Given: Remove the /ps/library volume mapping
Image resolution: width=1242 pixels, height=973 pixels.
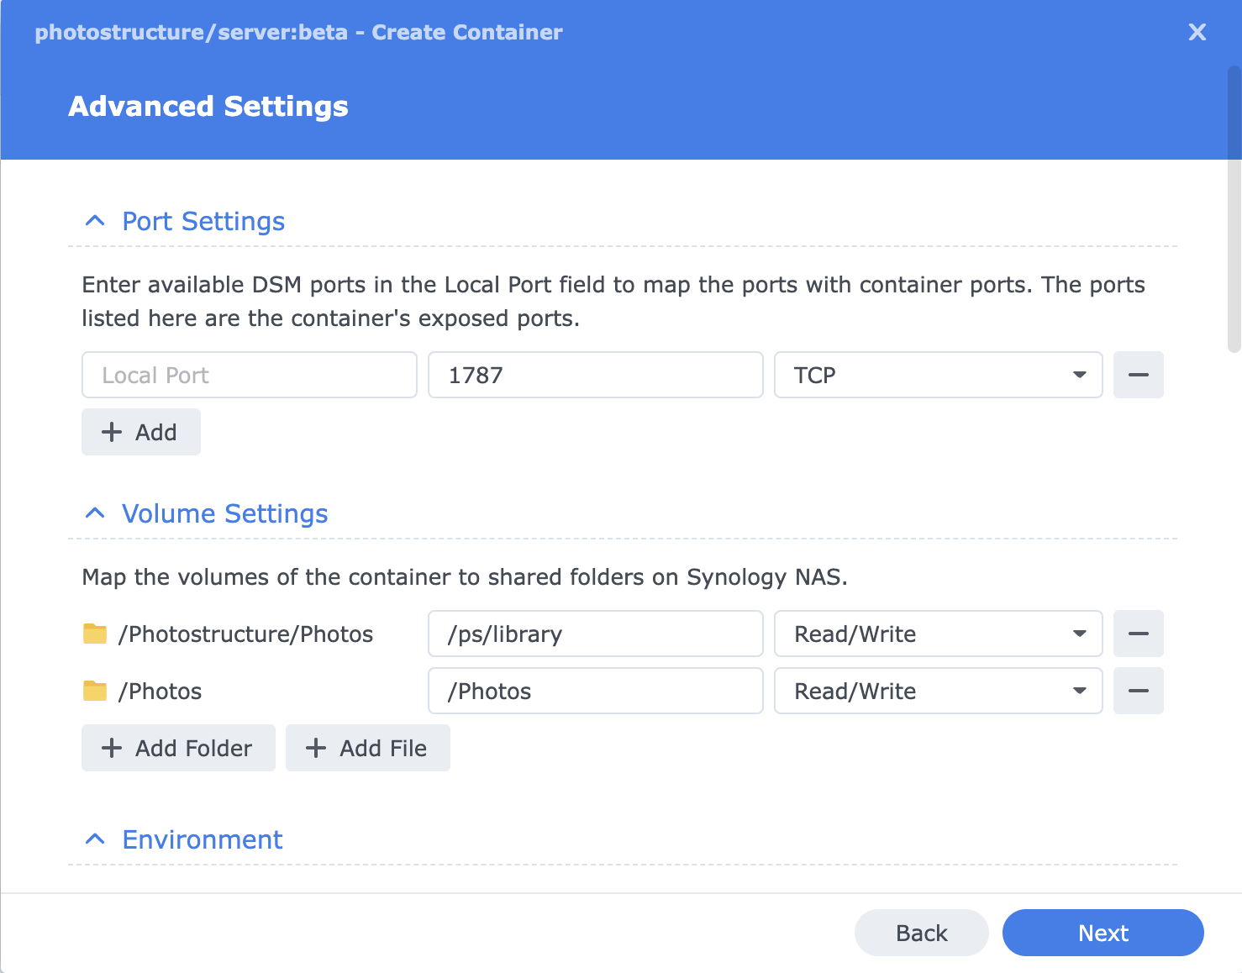Looking at the screenshot, I should click(x=1138, y=634).
